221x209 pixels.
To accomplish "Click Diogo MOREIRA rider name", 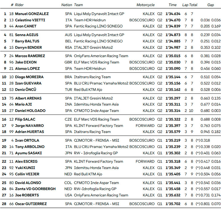I will point(29,77).
